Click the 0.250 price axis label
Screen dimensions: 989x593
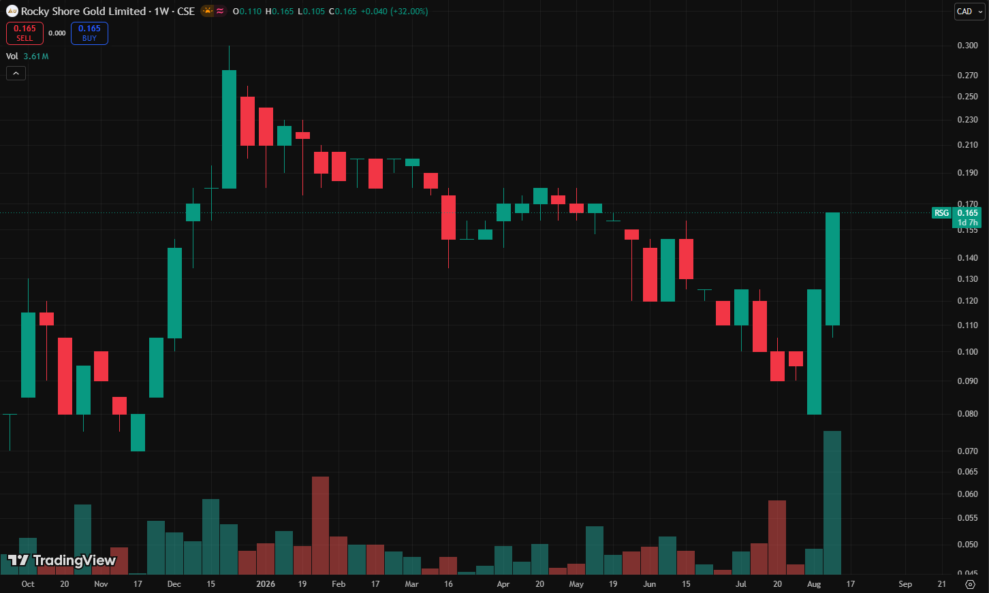click(x=967, y=97)
